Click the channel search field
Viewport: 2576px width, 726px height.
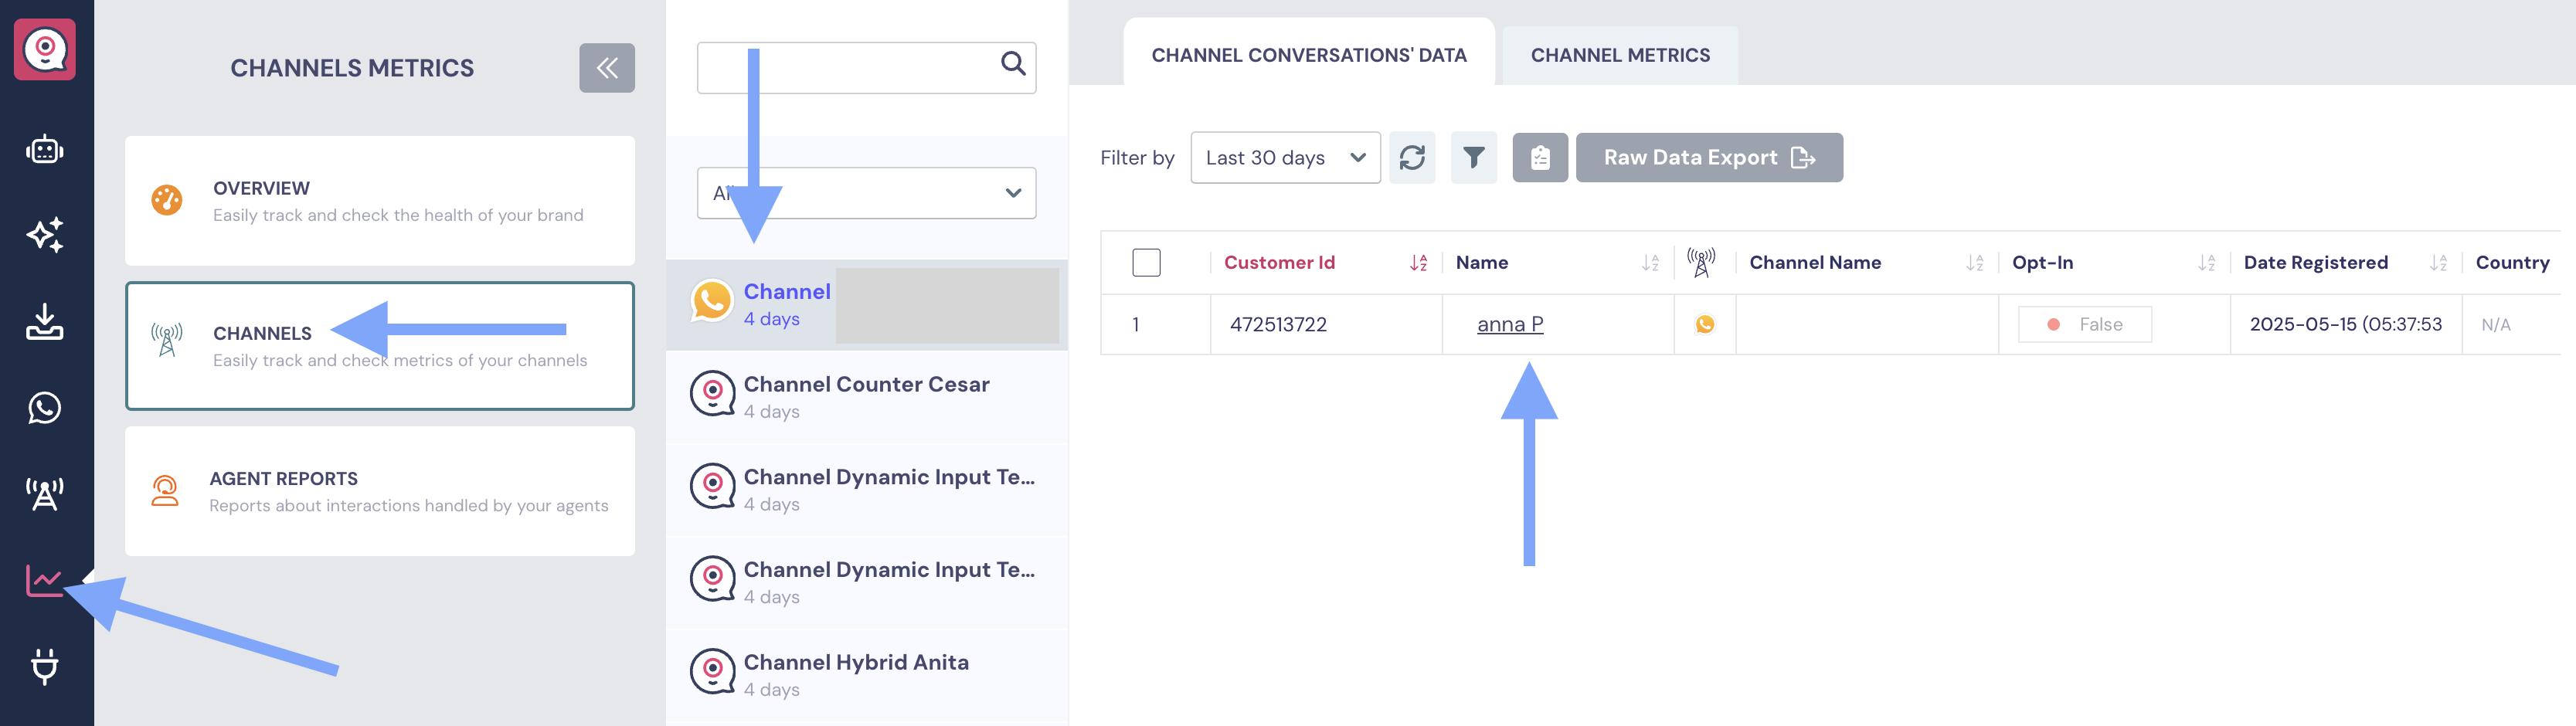(x=866, y=68)
